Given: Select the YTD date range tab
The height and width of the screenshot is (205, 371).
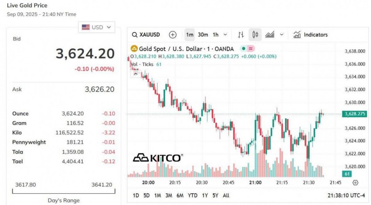Looking at the screenshot, I should pyautogui.click(x=192, y=195).
